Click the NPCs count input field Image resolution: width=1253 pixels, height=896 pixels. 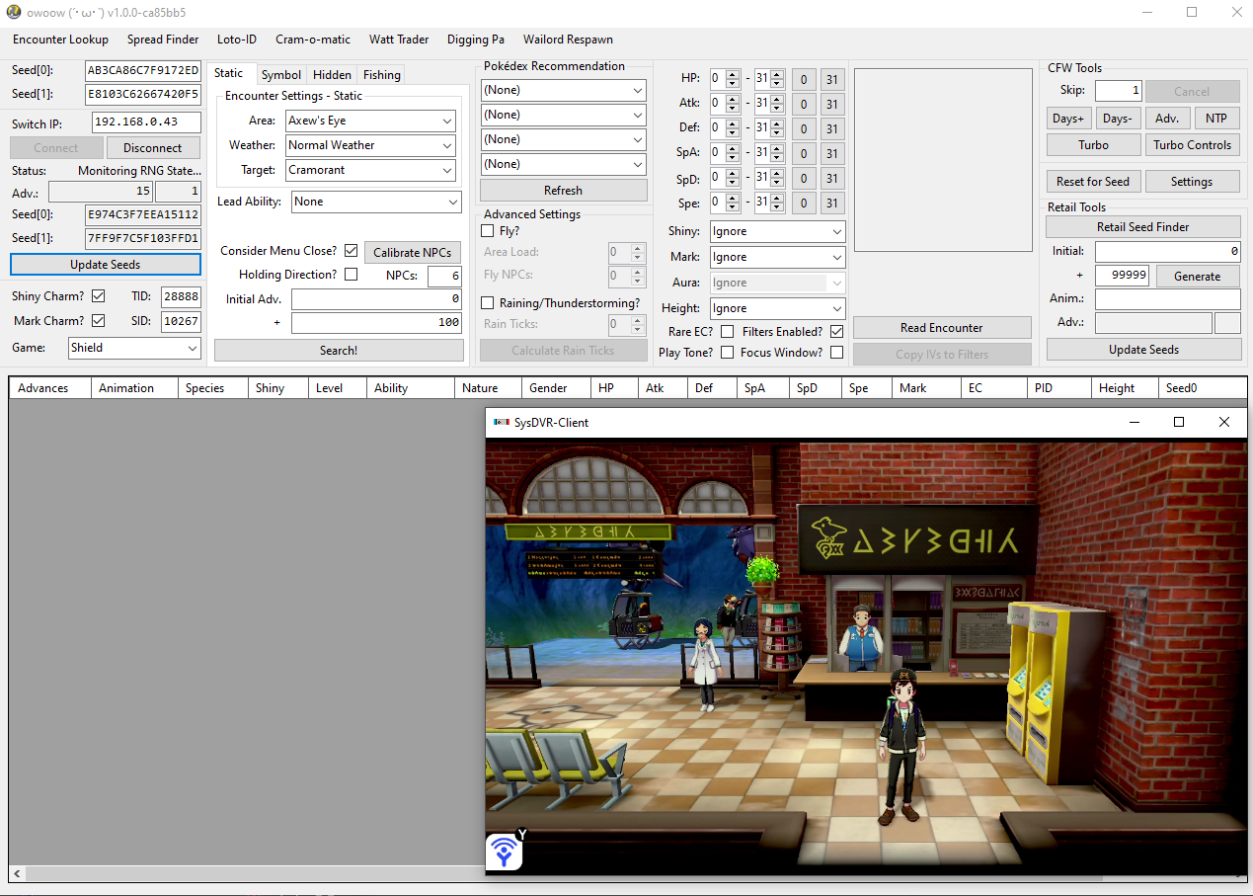point(444,277)
